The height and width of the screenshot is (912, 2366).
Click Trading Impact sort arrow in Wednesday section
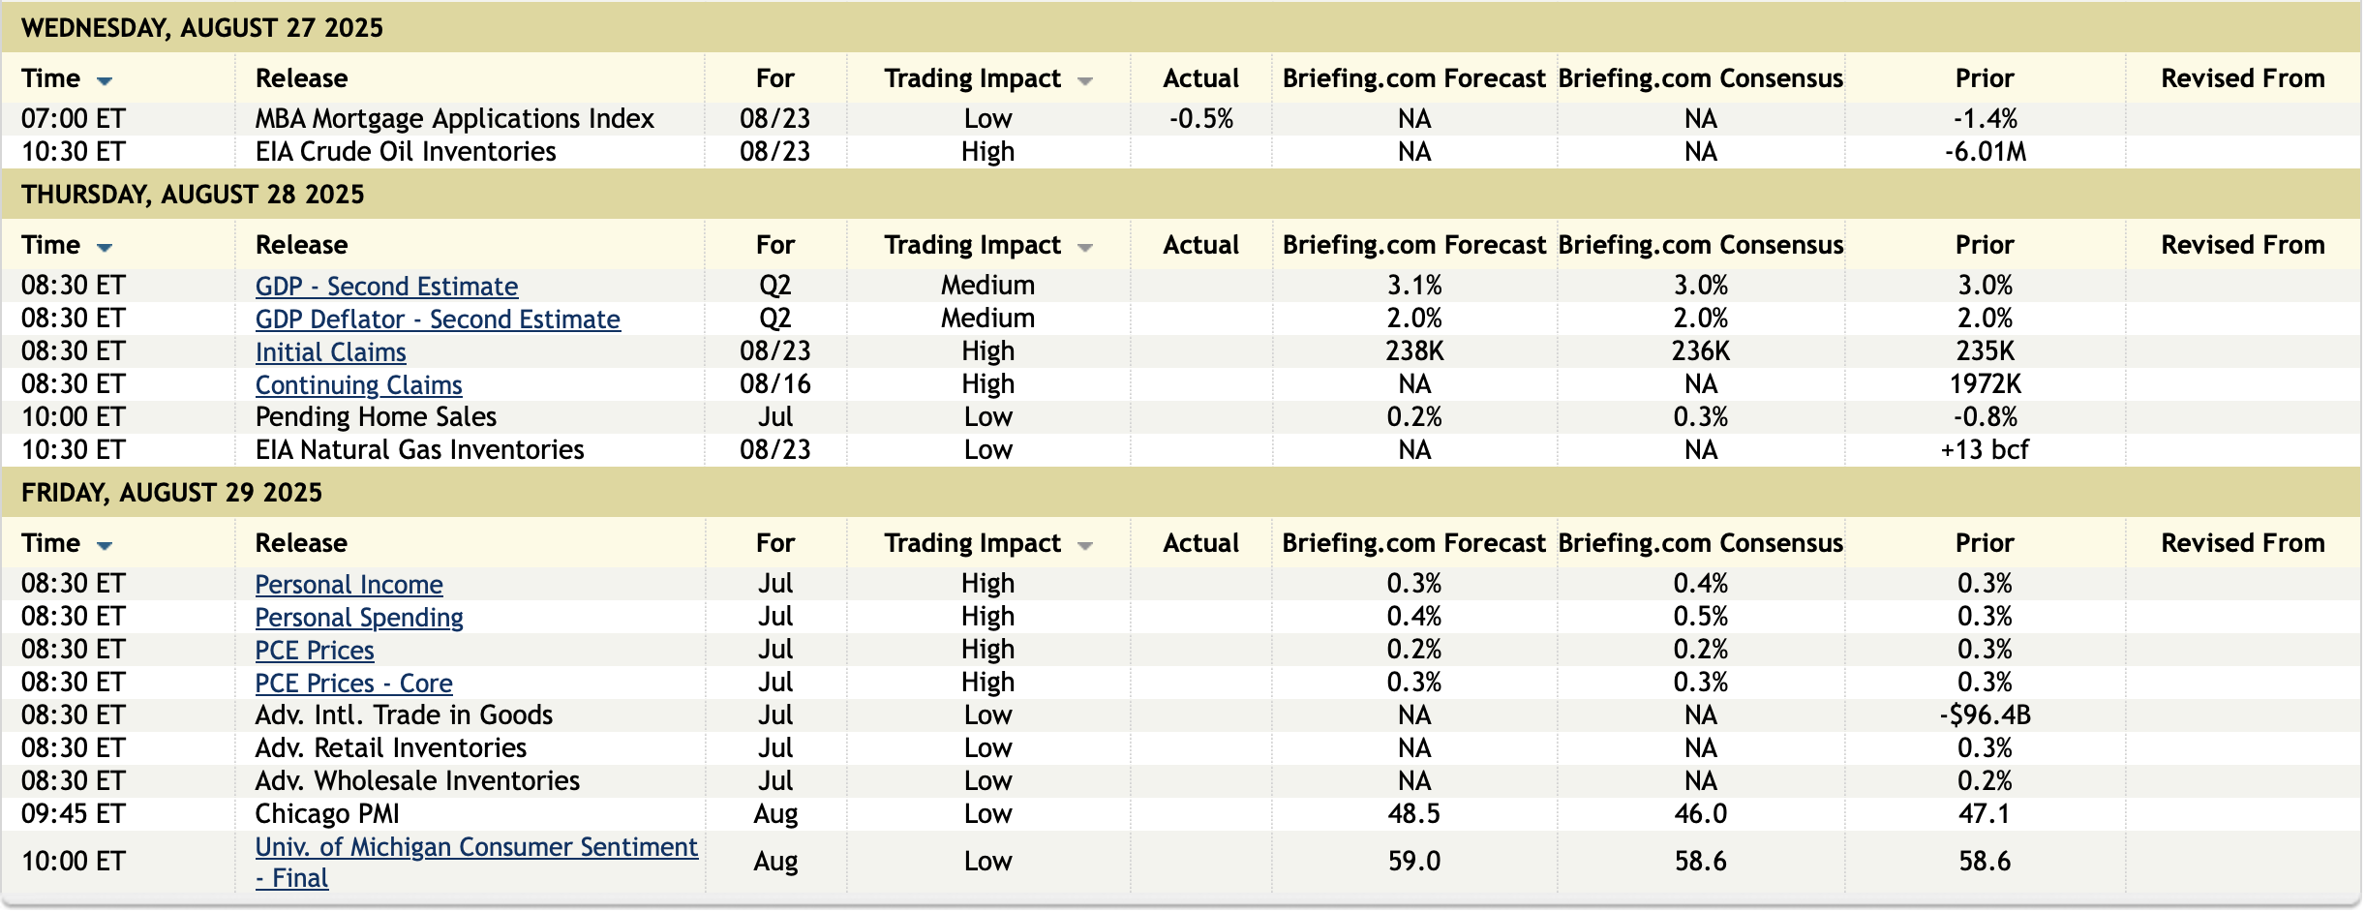coord(1084,81)
